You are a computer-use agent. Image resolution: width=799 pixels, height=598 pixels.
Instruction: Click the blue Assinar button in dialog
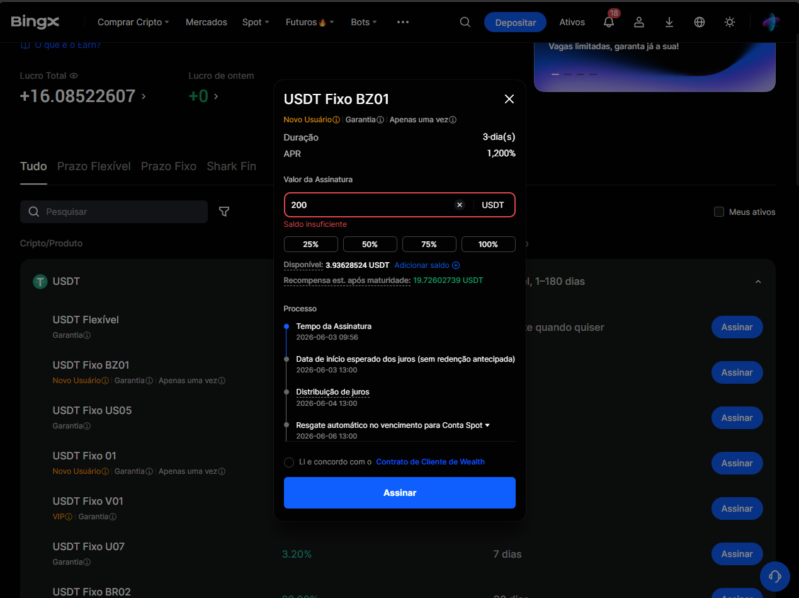pos(400,493)
